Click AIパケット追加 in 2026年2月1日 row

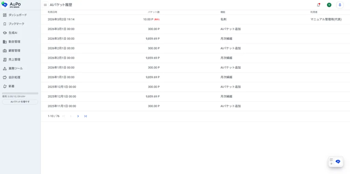pos(231,48)
